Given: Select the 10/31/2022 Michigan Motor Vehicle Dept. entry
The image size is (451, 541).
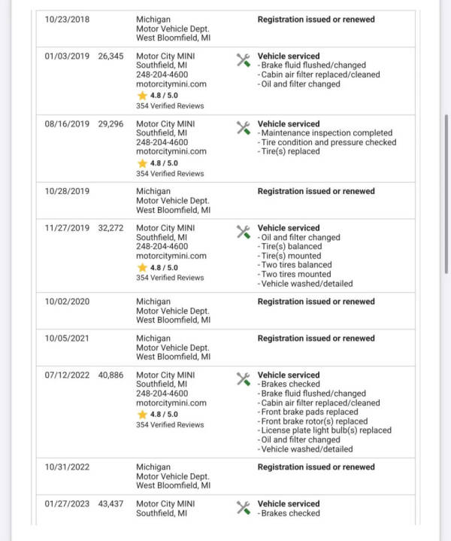Looking at the screenshot, I should (173, 476).
